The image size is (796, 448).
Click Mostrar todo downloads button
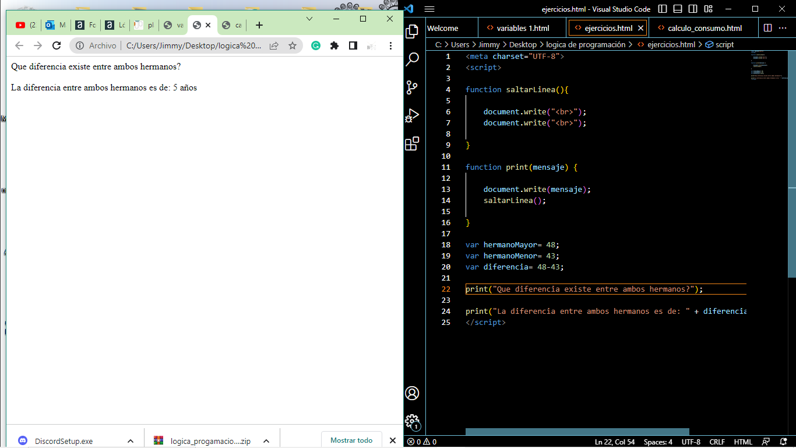pyautogui.click(x=351, y=440)
